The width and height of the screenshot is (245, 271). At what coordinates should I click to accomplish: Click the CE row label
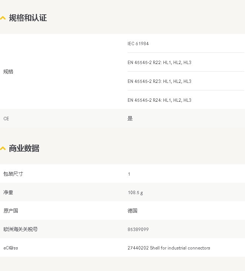(6, 119)
